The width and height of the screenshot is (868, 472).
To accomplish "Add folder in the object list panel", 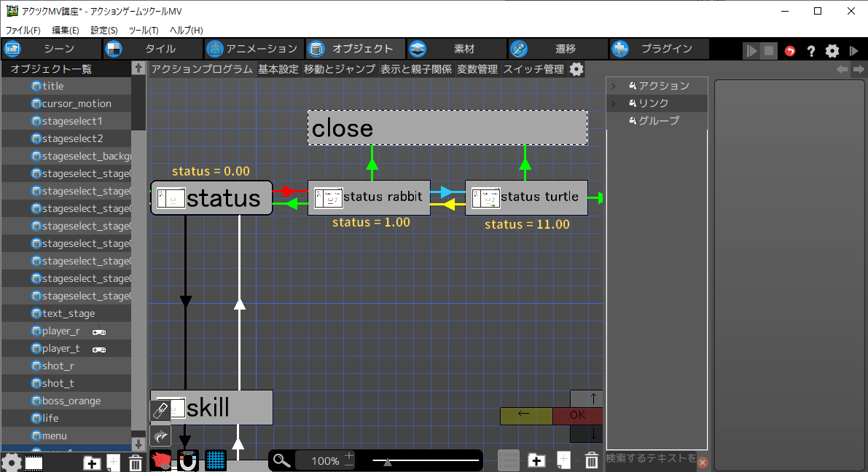I will [92, 463].
